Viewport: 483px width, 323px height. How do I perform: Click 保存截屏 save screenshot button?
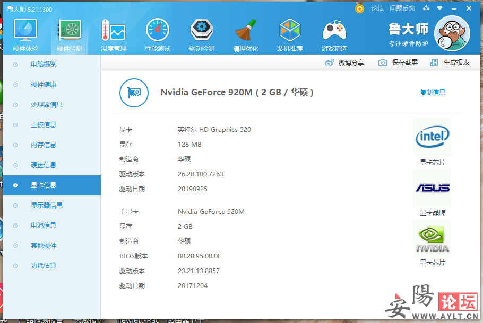405,62
